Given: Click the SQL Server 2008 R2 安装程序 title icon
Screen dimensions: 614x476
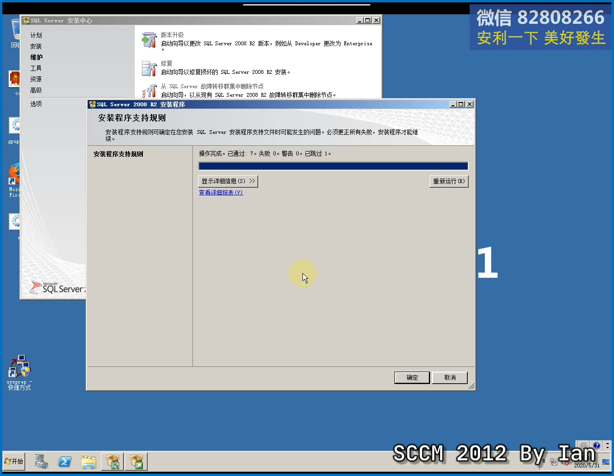Looking at the screenshot, I should (x=92, y=104).
